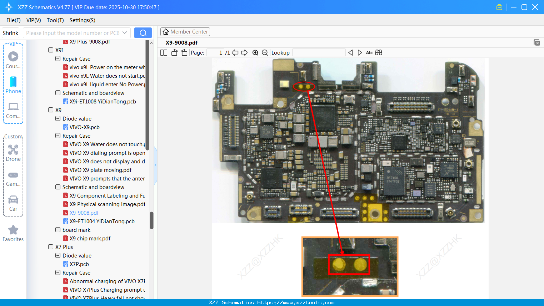Collapse Diode value folder above X7P.pcb
This screenshot has width=544, height=306.
tap(58, 256)
